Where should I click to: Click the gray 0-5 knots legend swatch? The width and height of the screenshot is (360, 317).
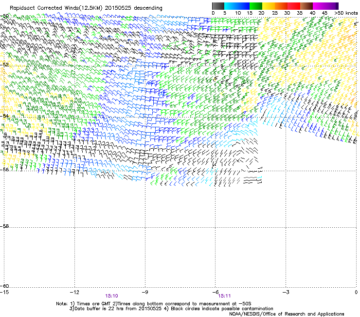pos(218,6)
